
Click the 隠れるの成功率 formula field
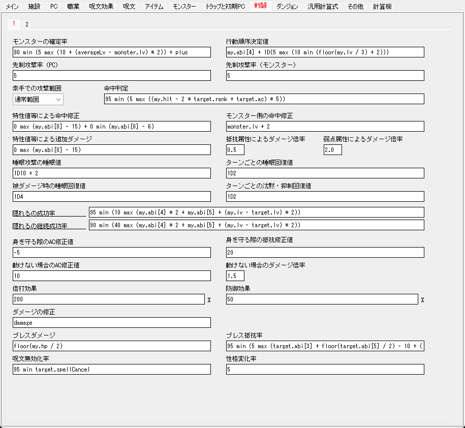pos(257,212)
